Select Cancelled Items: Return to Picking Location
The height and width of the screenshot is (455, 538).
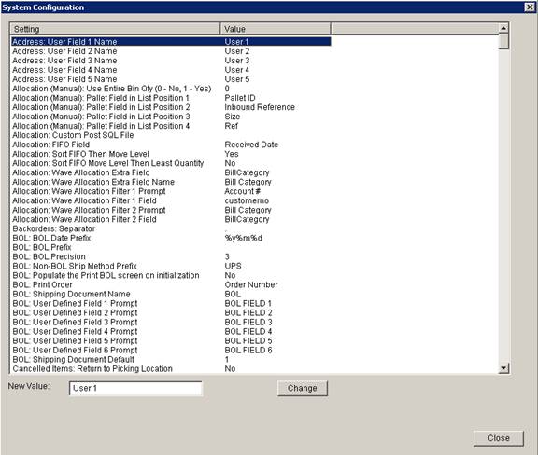coord(171,369)
